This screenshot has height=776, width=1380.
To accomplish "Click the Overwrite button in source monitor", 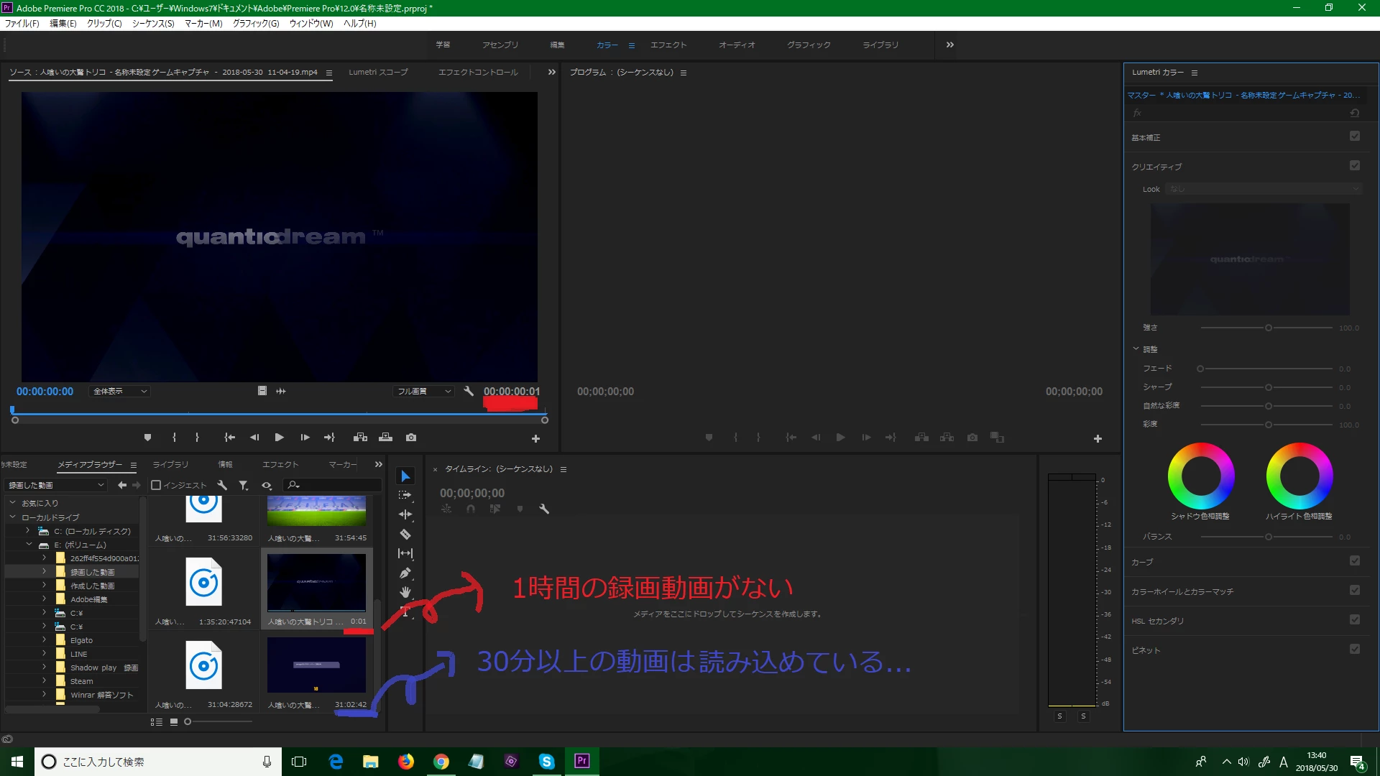I will pyautogui.click(x=386, y=438).
